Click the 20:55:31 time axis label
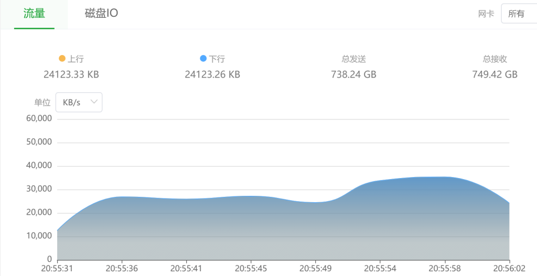This screenshot has width=537, height=276. pos(57,269)
